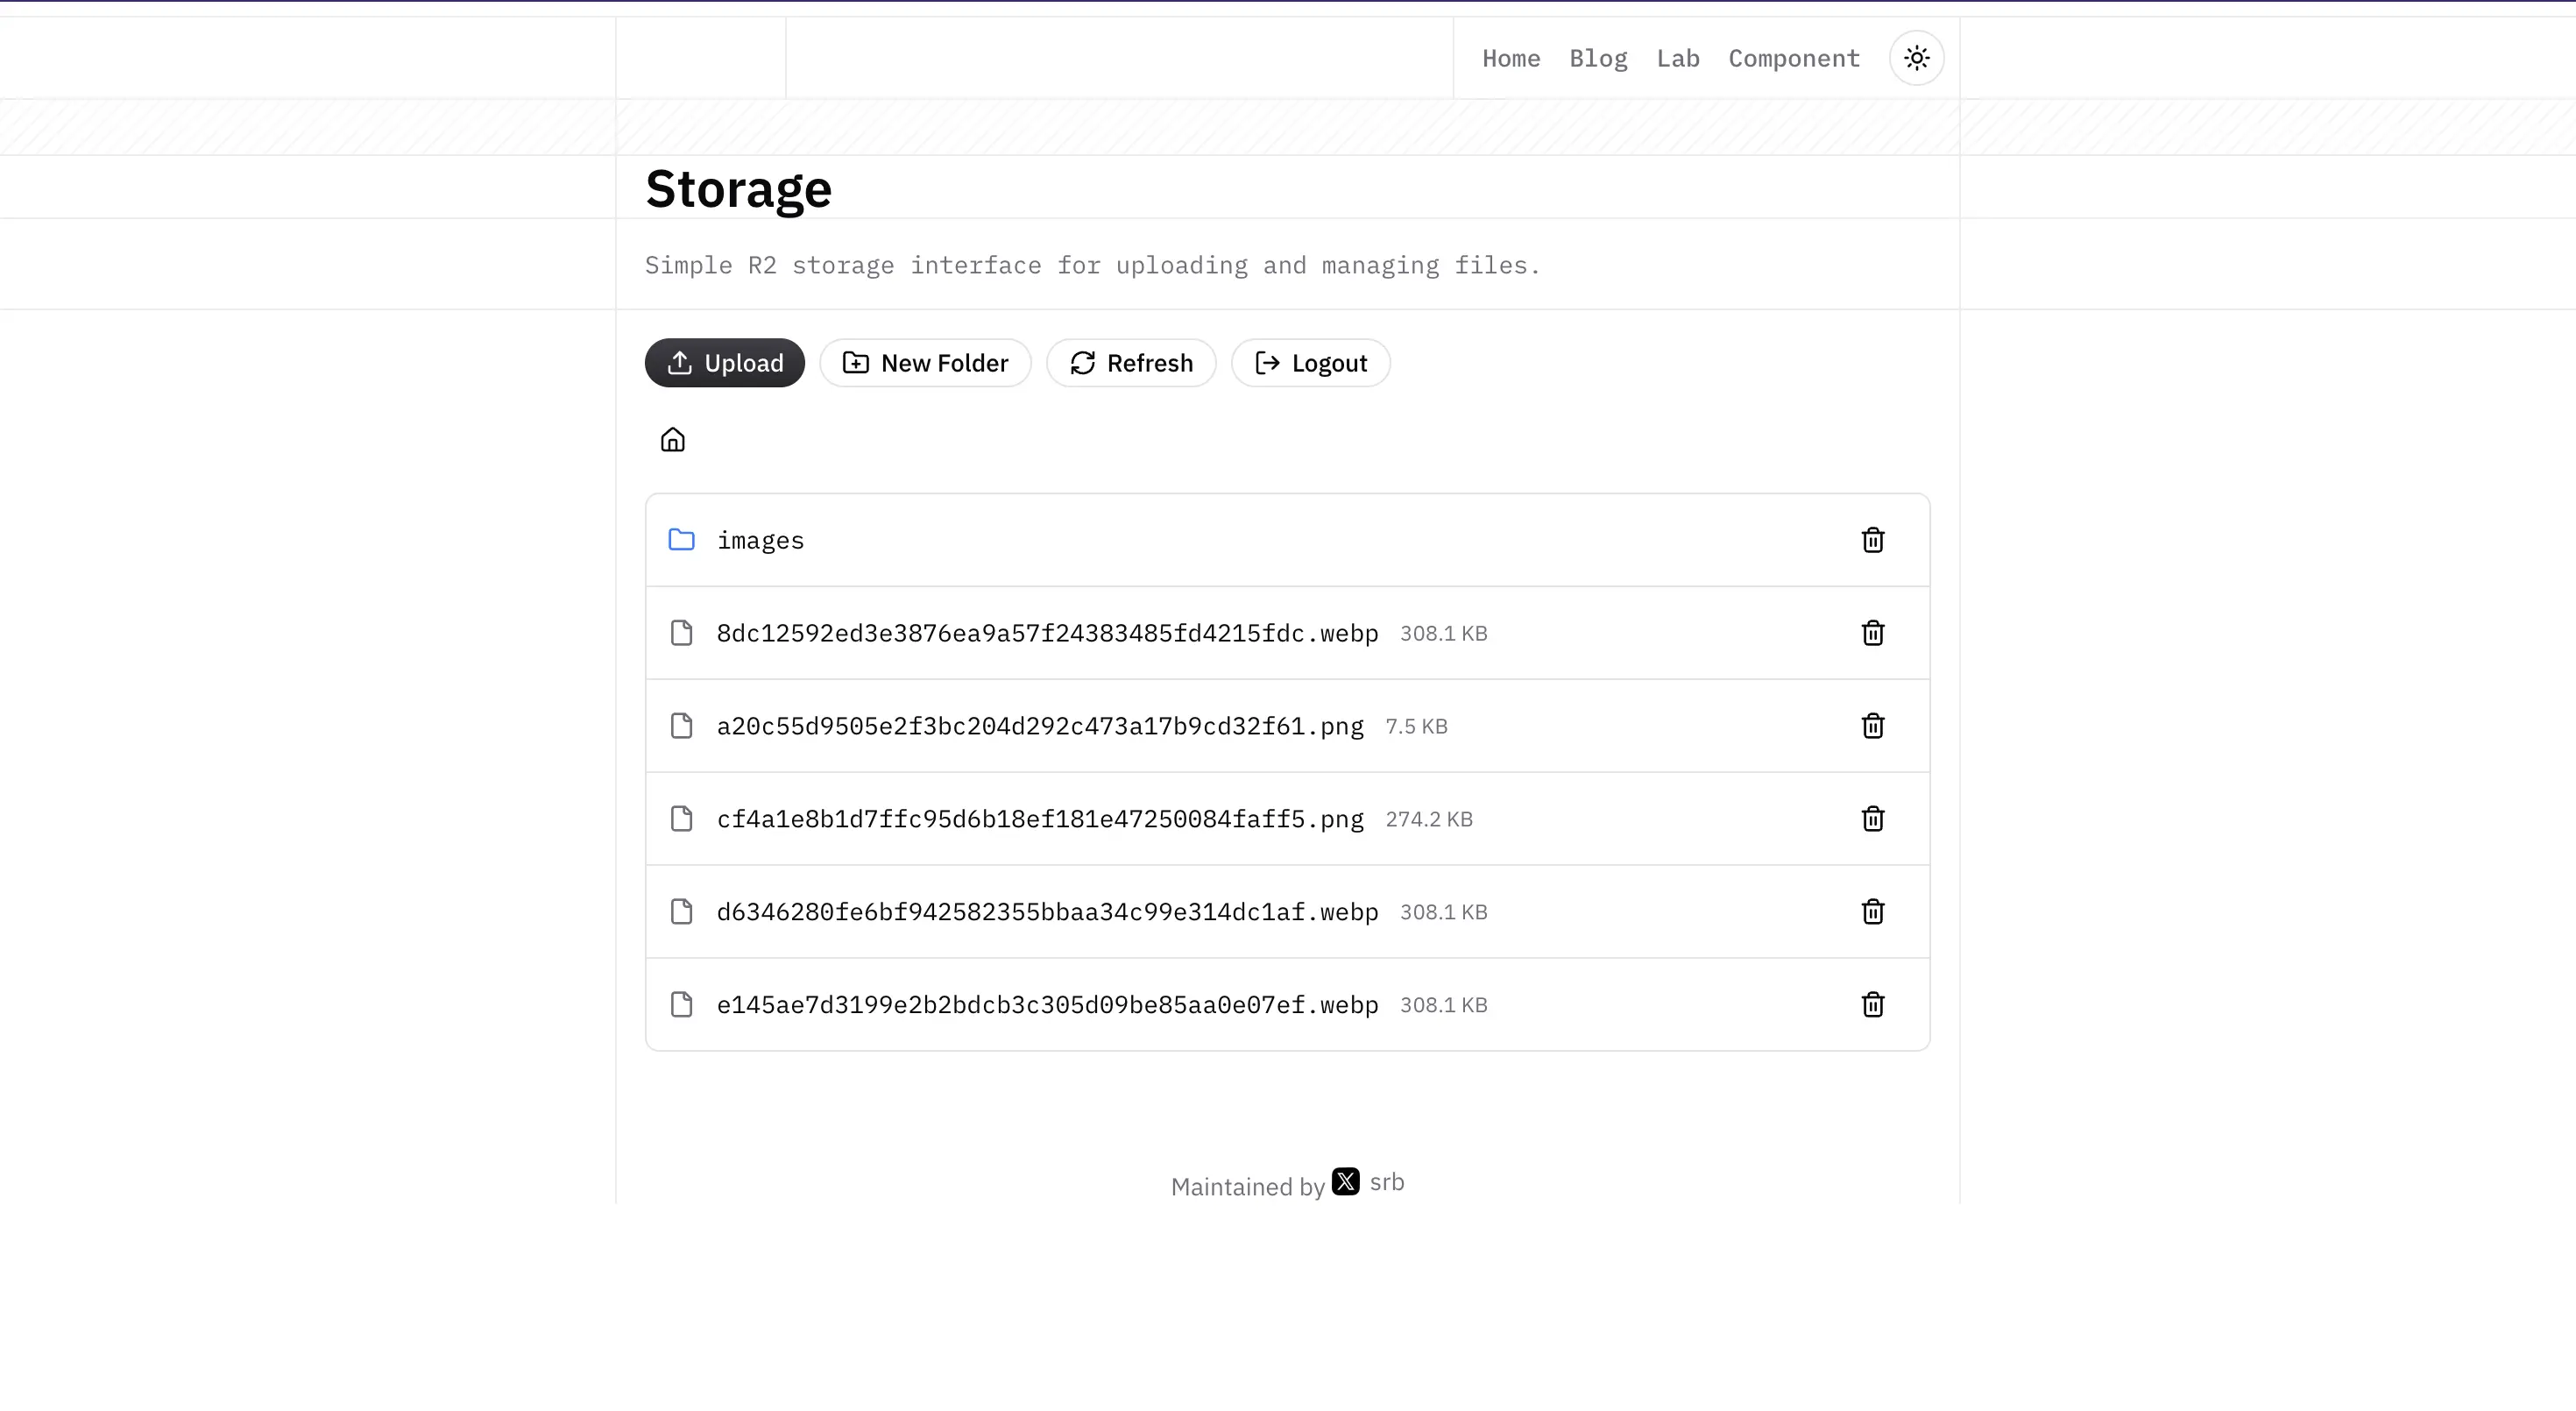The width and height of the screenshot is (2576, 1411).
Task: Click the file icon beside cf4a1e8b1d7f png
Action: point(683,818)
